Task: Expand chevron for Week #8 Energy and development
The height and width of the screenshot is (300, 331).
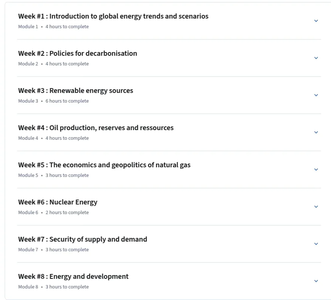Action: click(316, 281)
